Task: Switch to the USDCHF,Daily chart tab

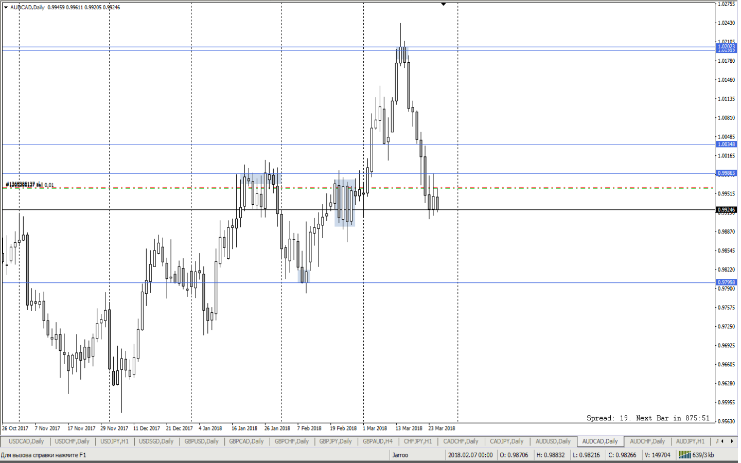Action: point(72,441)
